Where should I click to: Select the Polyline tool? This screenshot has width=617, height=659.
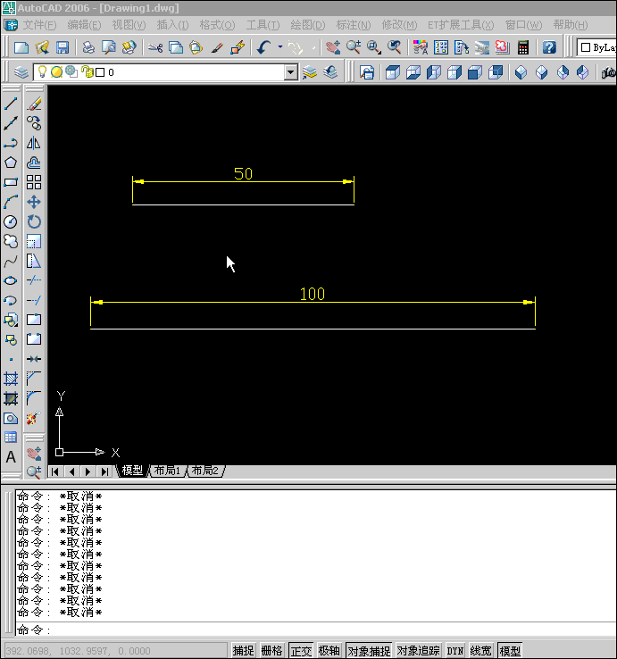pos(11,143)
